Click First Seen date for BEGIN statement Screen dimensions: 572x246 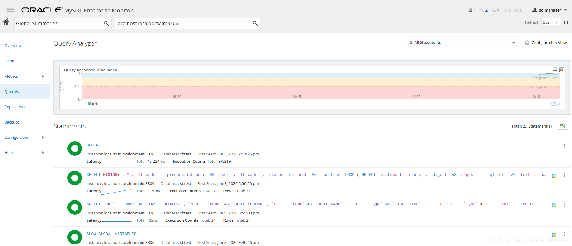(x=238, y=154)
